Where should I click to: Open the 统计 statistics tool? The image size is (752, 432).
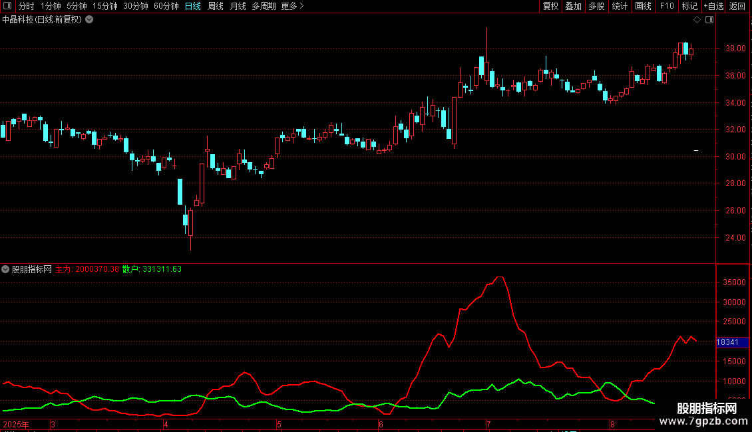pos(620,6)
